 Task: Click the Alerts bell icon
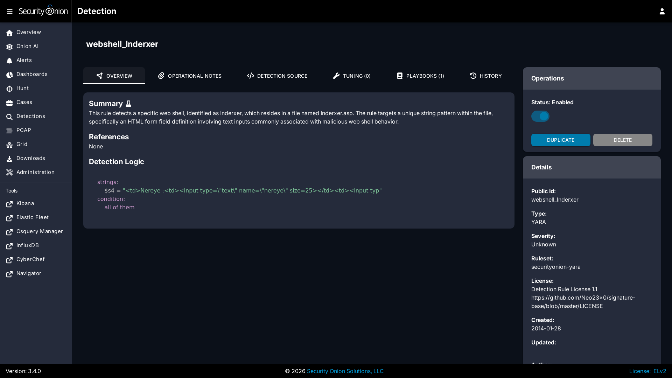[9, 61]
